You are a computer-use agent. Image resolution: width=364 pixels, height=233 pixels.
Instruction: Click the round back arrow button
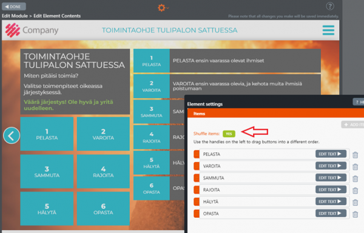pyautogui.click(x=12, y=135)
